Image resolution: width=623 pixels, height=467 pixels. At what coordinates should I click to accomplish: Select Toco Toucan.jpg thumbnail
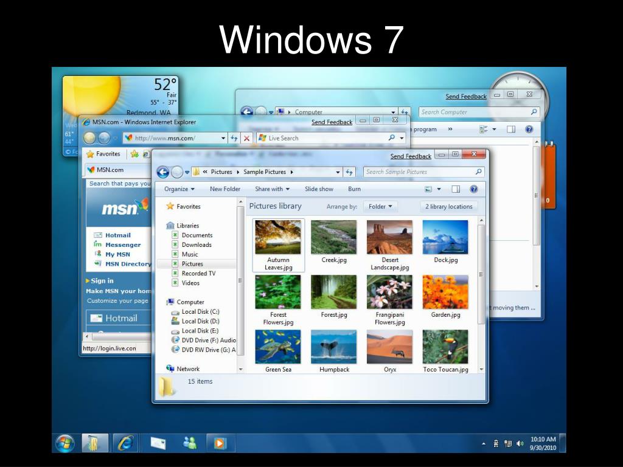tap(445, 347)
